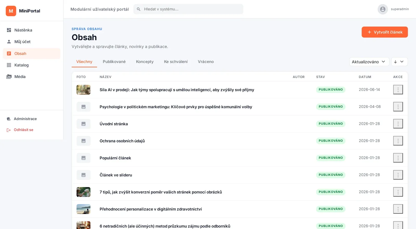This screenshot has width=416, height=229.
Task: Open article Článek ve slideru
Action: [116, 175]
